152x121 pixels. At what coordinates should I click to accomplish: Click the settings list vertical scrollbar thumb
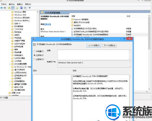pyautogui.click(x=149, y=33)
